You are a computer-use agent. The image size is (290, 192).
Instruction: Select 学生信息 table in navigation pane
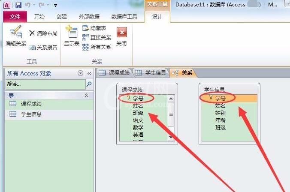pos(49,114)
